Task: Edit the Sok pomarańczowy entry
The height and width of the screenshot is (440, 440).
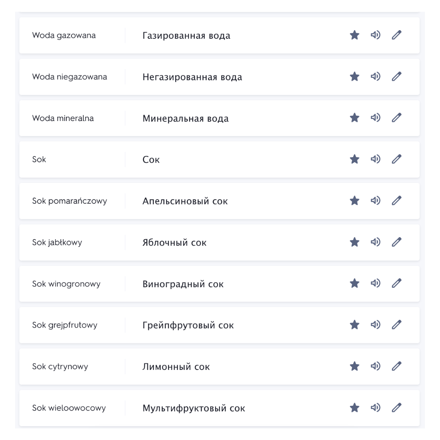Action: tap(396, 200)
